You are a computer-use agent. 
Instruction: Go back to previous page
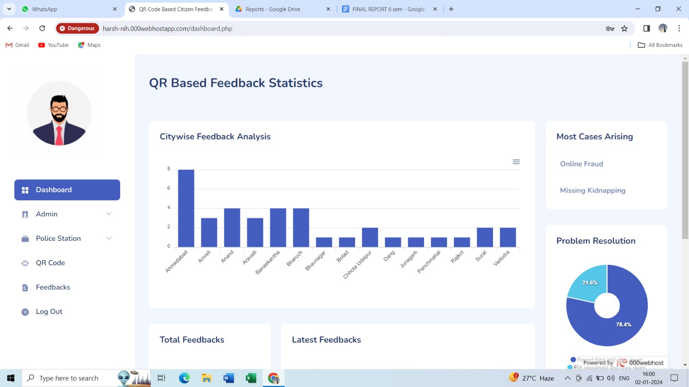pos(10,28)
